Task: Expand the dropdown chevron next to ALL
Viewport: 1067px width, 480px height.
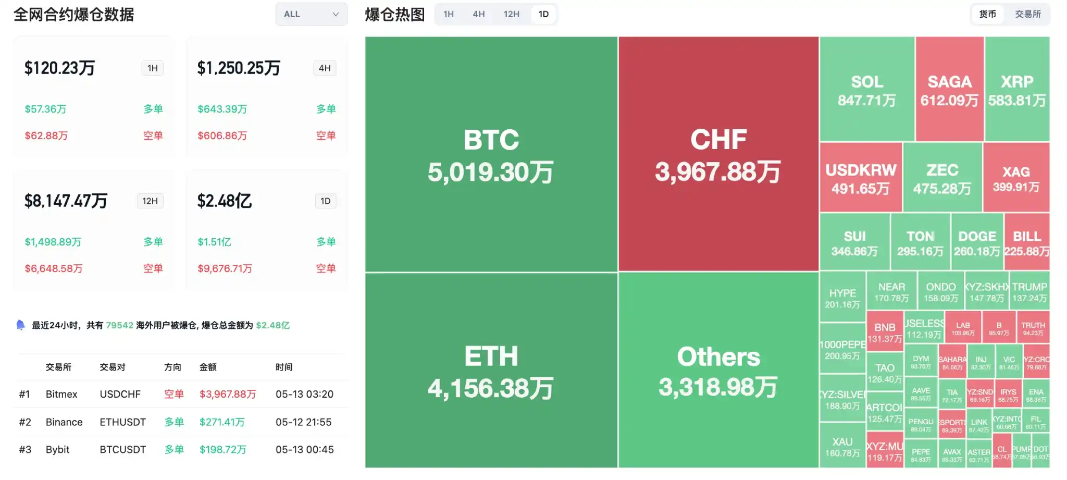Action: (336, 15)
